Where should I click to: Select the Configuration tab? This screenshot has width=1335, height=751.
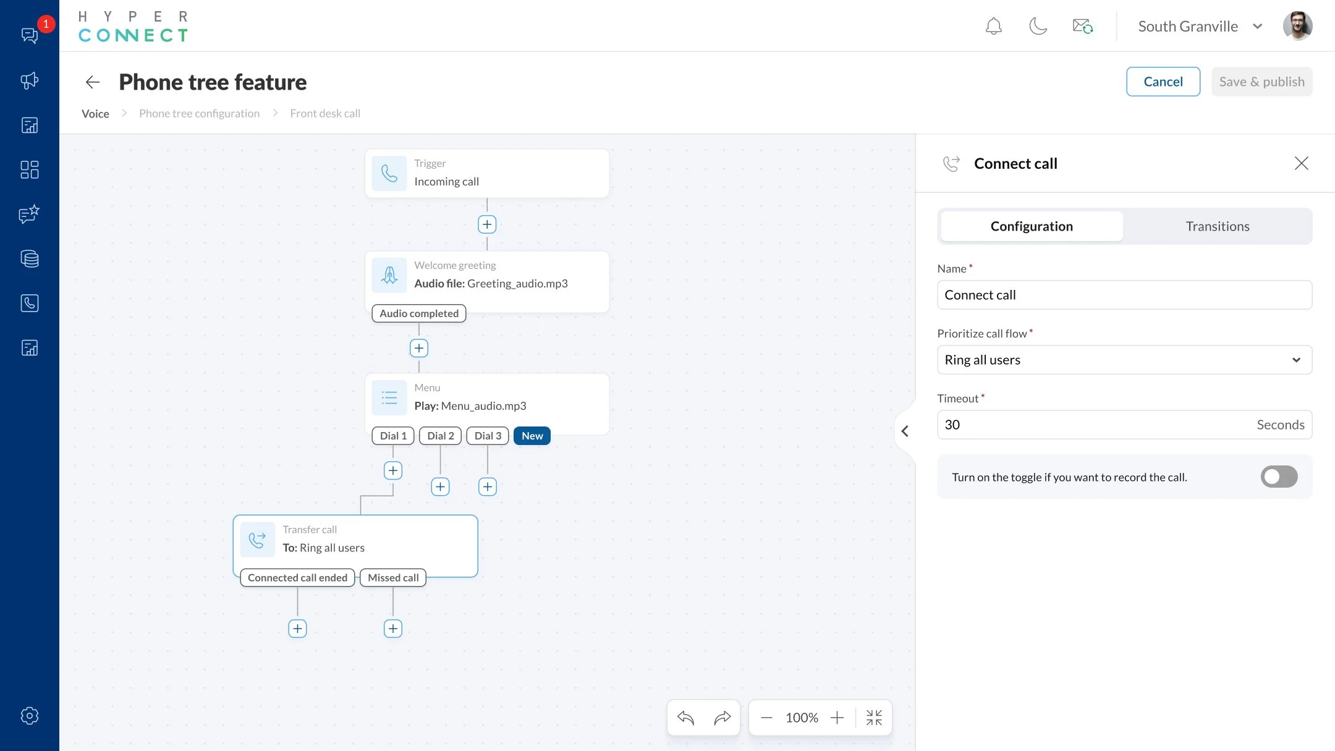pos(1031,226)
